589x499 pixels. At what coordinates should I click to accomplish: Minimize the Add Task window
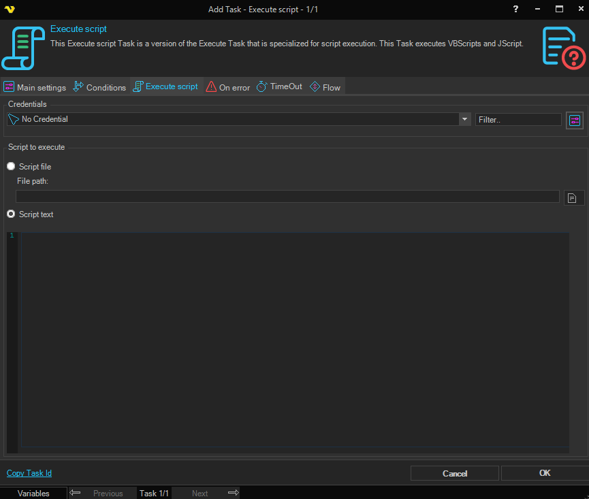pos(537,9)
